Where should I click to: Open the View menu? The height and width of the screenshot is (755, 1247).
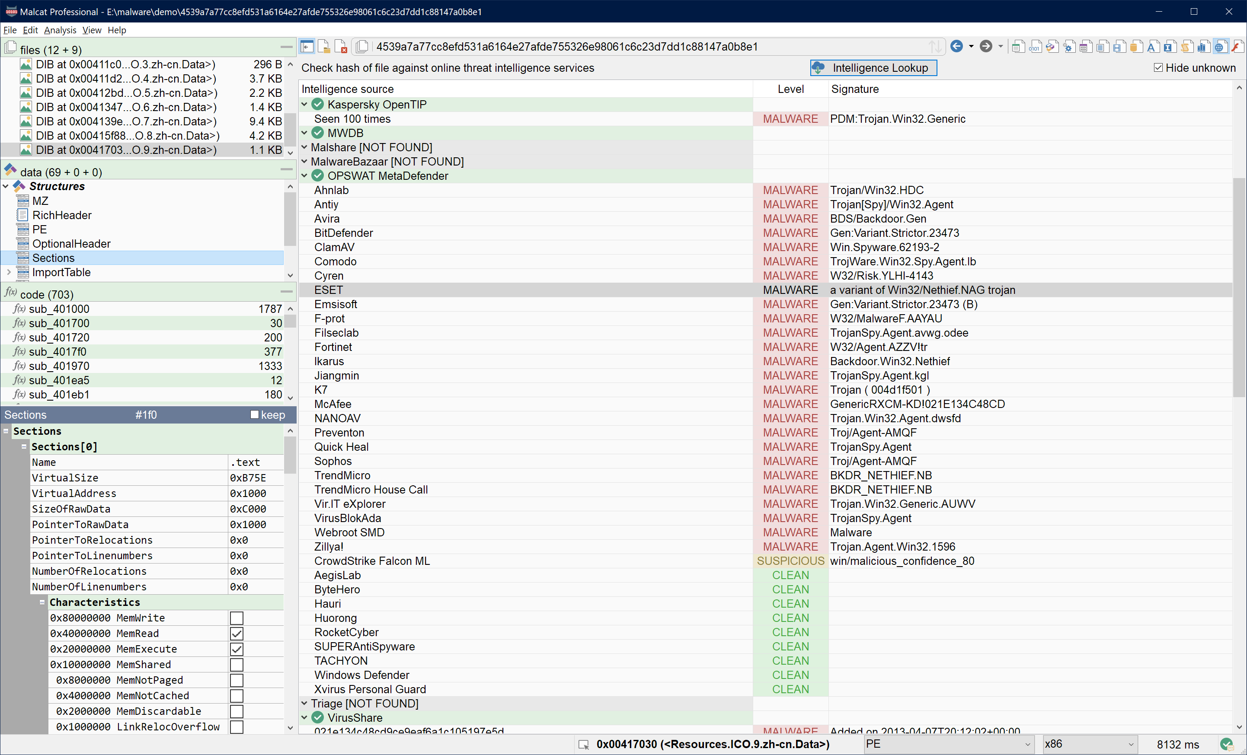pos(92,30)
